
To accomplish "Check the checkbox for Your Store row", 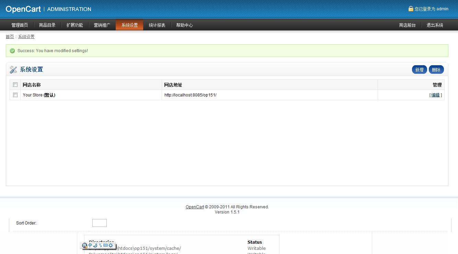I will pyautogui.click(x=15, y=95).
